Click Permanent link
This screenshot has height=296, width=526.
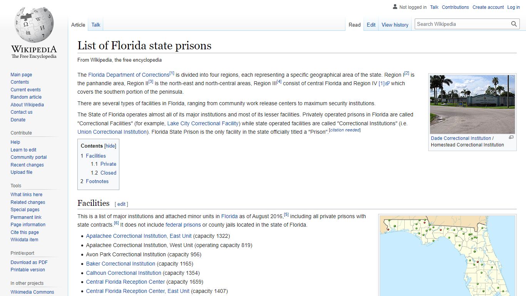(26, 217)
